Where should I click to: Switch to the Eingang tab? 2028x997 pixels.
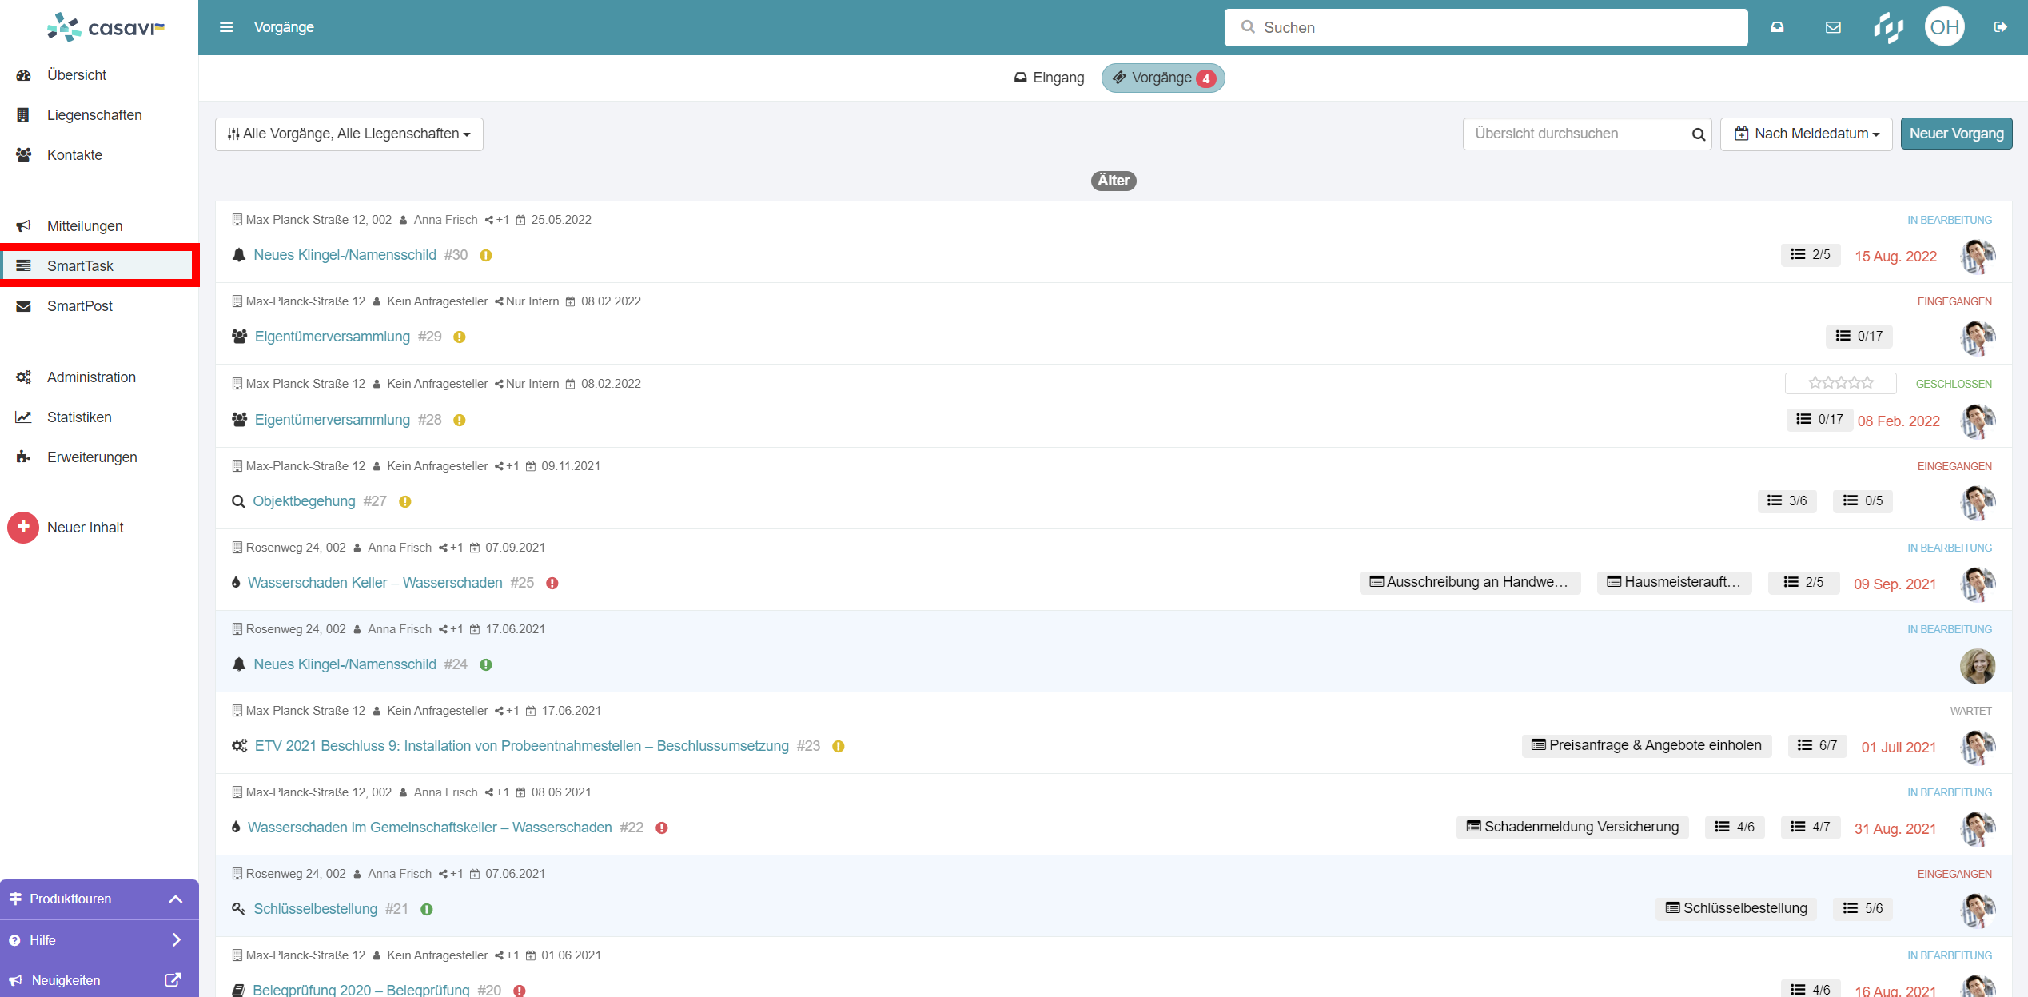point(1050,78)
